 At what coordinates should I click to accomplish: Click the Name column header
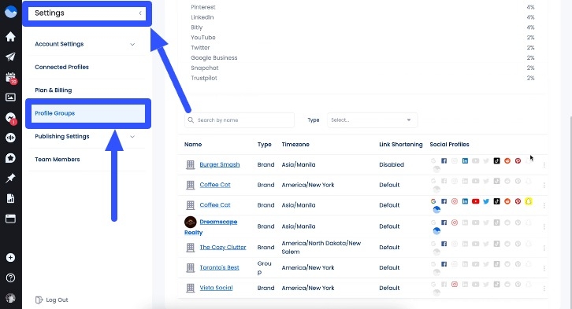pos(193,144)
